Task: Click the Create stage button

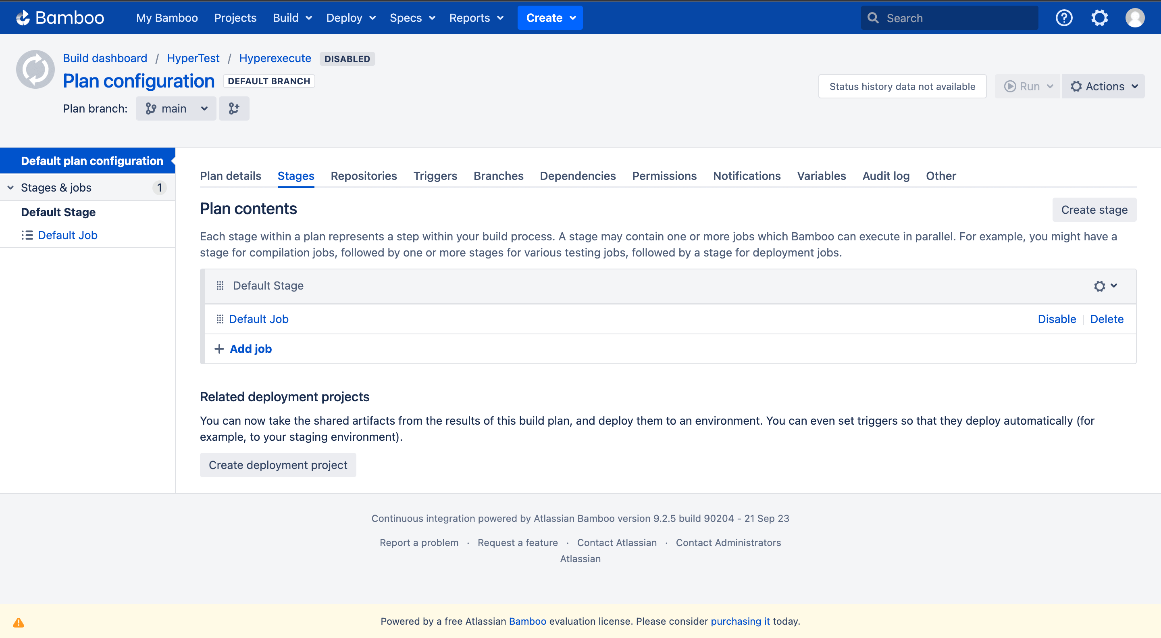Action: (x=1094, y=210)
